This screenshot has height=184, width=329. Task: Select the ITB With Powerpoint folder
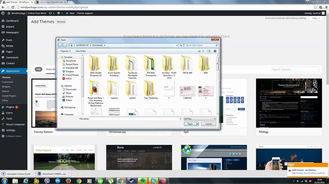pyautogui.click(x=151, y=66)
